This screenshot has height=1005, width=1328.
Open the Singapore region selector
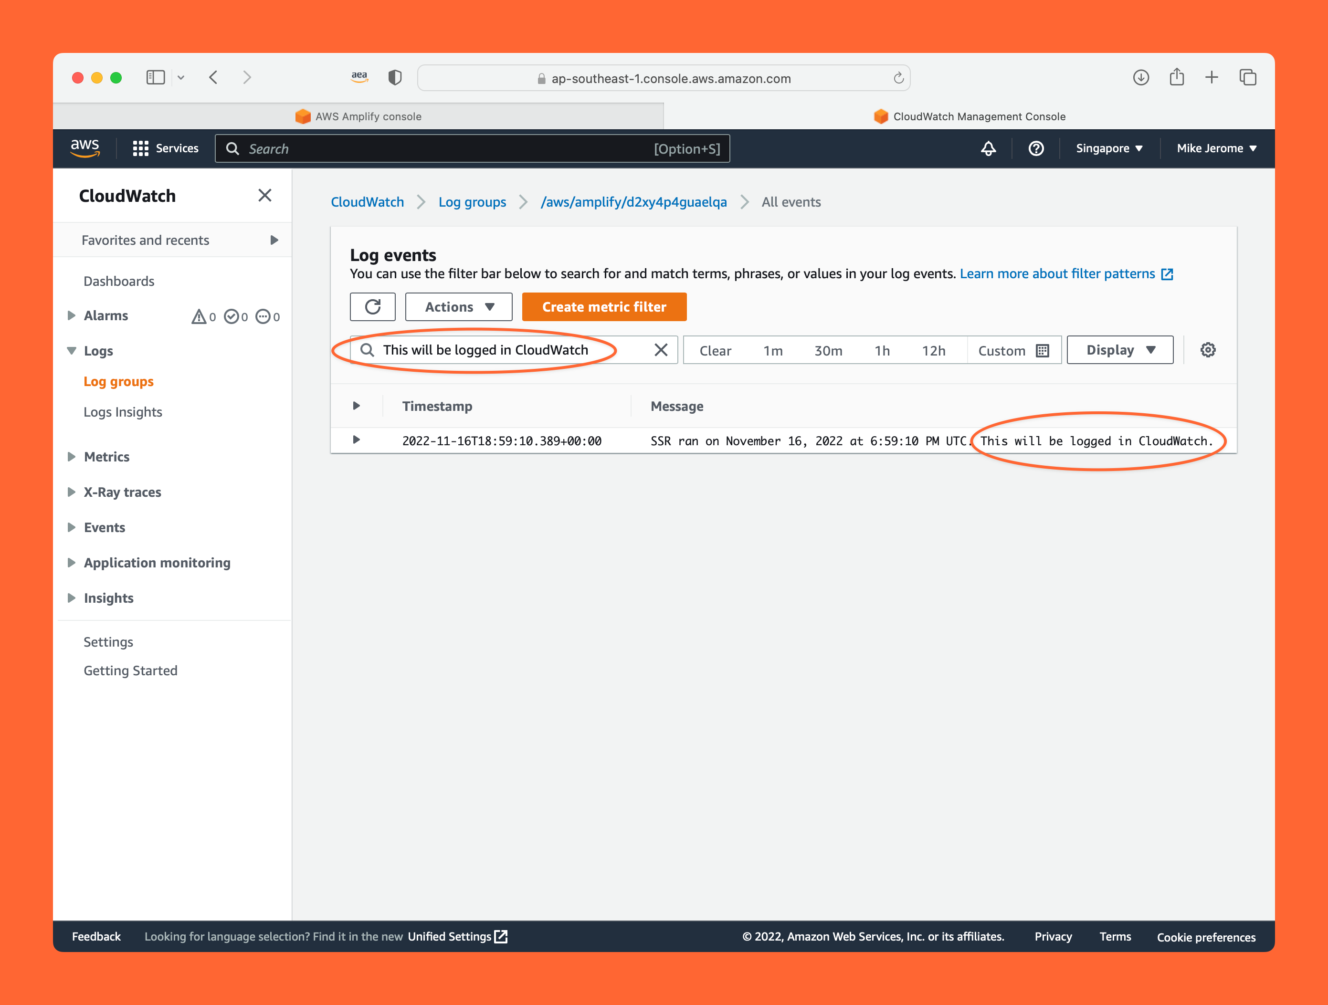(x=1108, y=148)
